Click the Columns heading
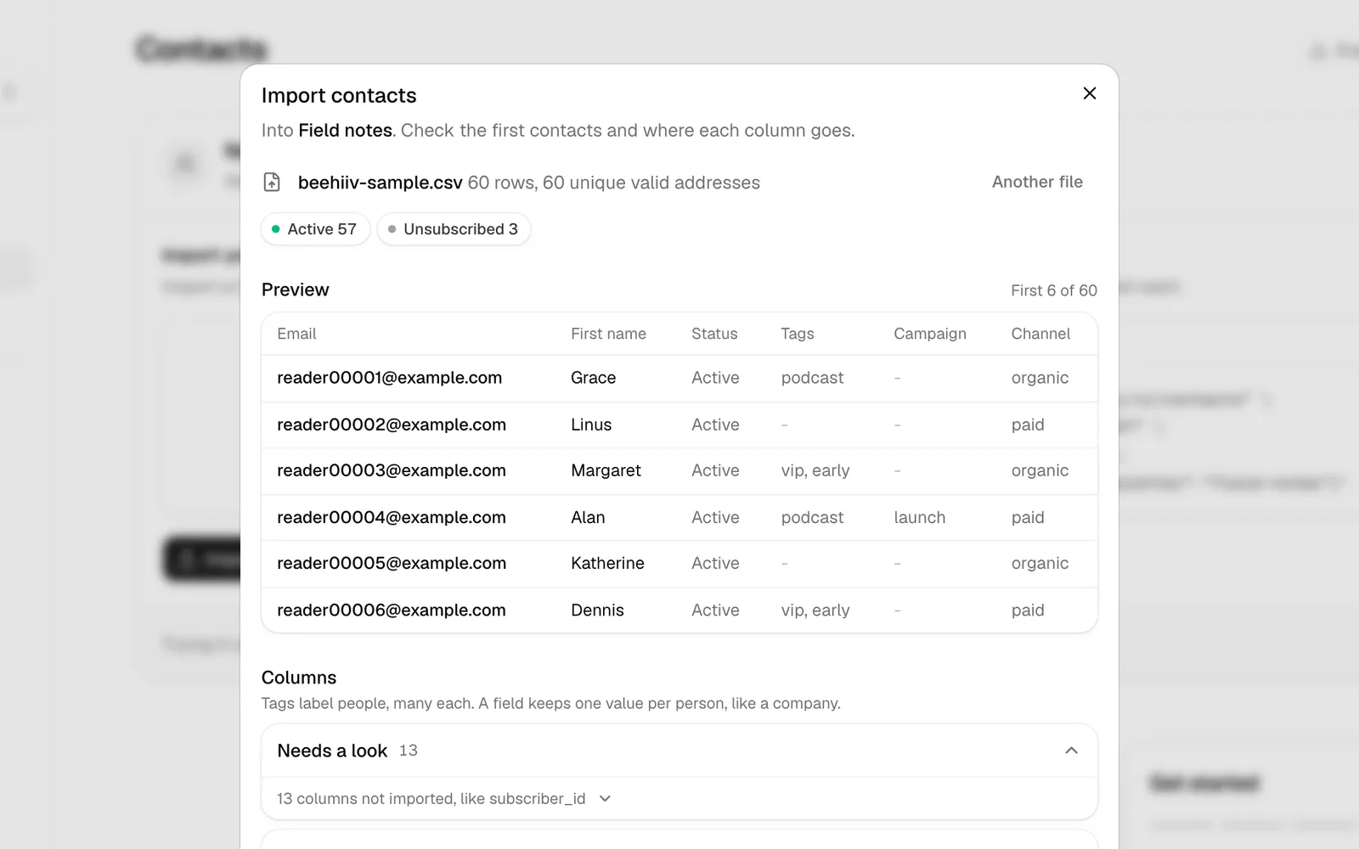 tap(299, 678)
